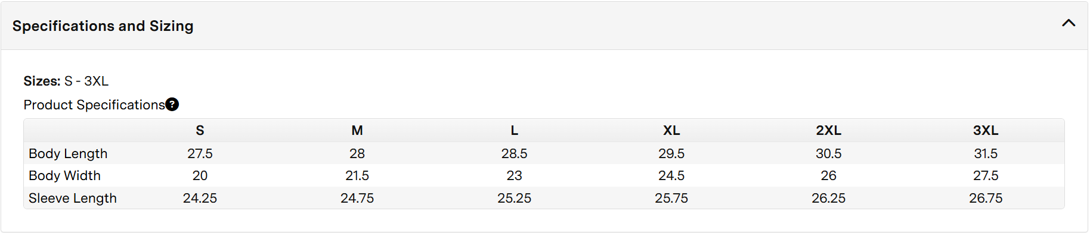1090x233 pixels.
Task: Click the Sizes S - 3XL text
Action: (66, 81)
